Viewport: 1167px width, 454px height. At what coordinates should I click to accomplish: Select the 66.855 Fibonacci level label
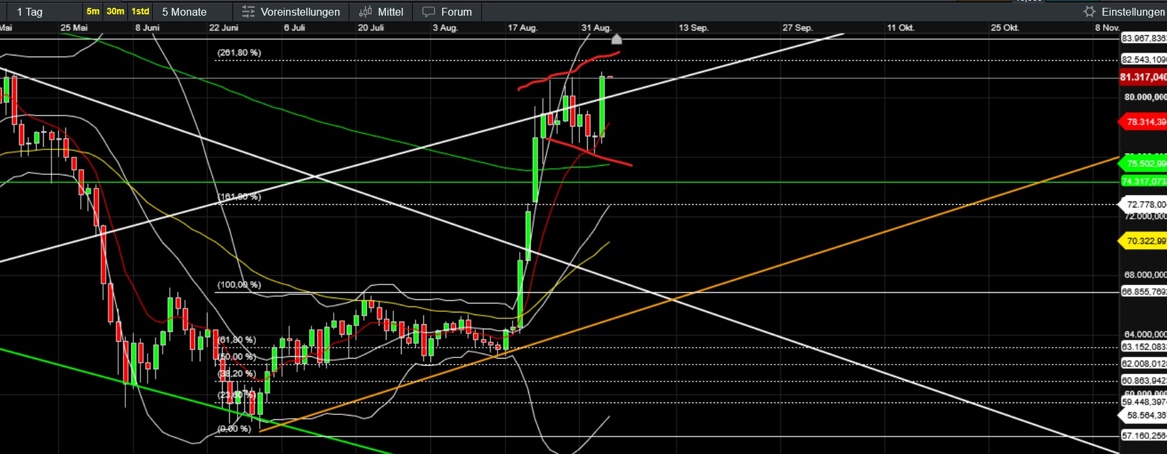1143,292
